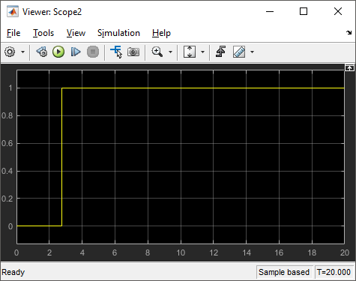Click the 'Ready' status text
Image resolution: width=356 pixels, height=281 pixels.
(x=13, y=272)
